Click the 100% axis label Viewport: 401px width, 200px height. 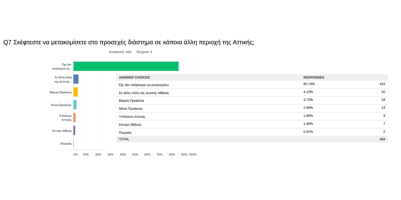193,154
